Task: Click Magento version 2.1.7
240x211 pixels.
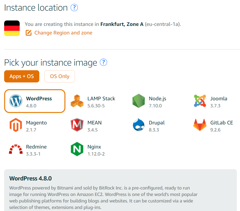Action: point(31,130)
